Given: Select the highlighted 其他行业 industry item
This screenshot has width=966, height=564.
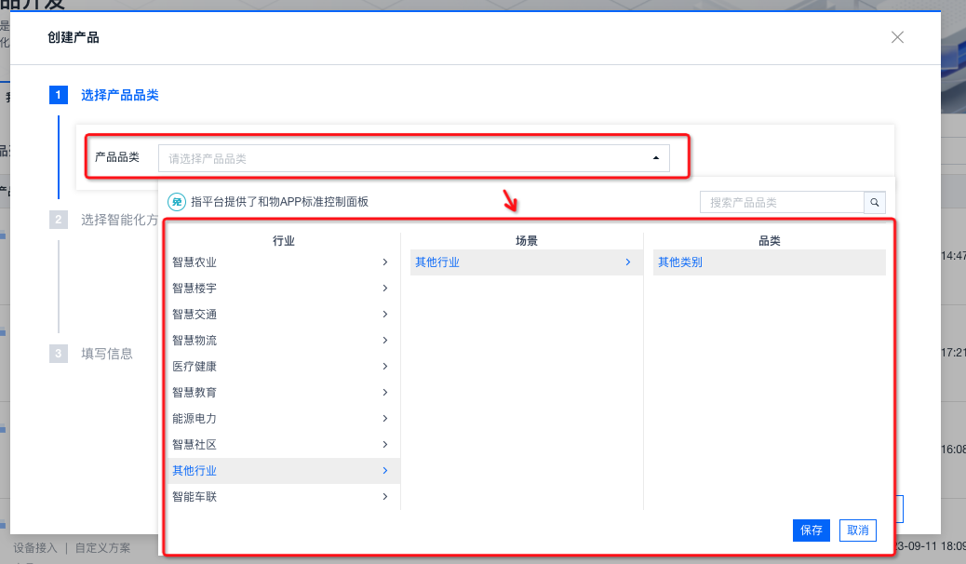Looking at the screenshot, I should point(195,471).
